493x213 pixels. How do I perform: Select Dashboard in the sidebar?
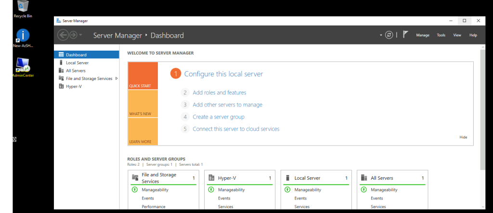87,55
